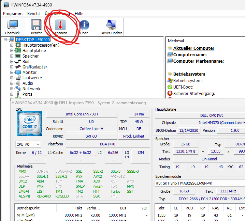Click the Intel Core i7-9750H name field
Viewport: 245px width, 221px height.
point(82,114)
